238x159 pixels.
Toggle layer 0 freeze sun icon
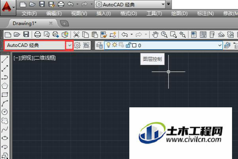click(x=115, y=45)
